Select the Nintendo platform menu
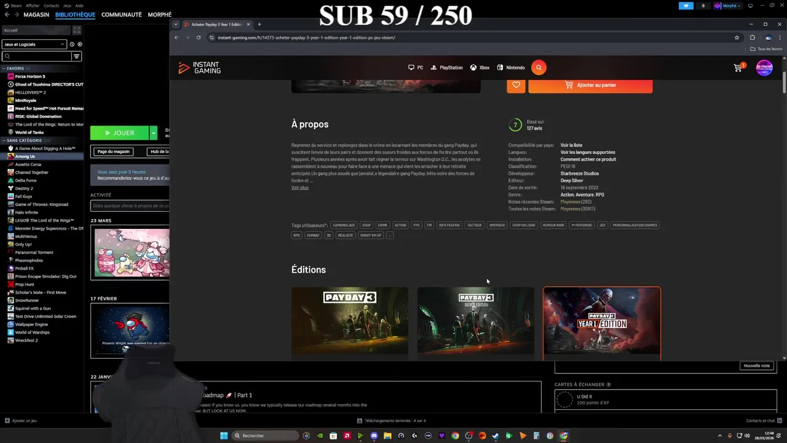This screenshot has height=443, width=787. click(511, 68)
